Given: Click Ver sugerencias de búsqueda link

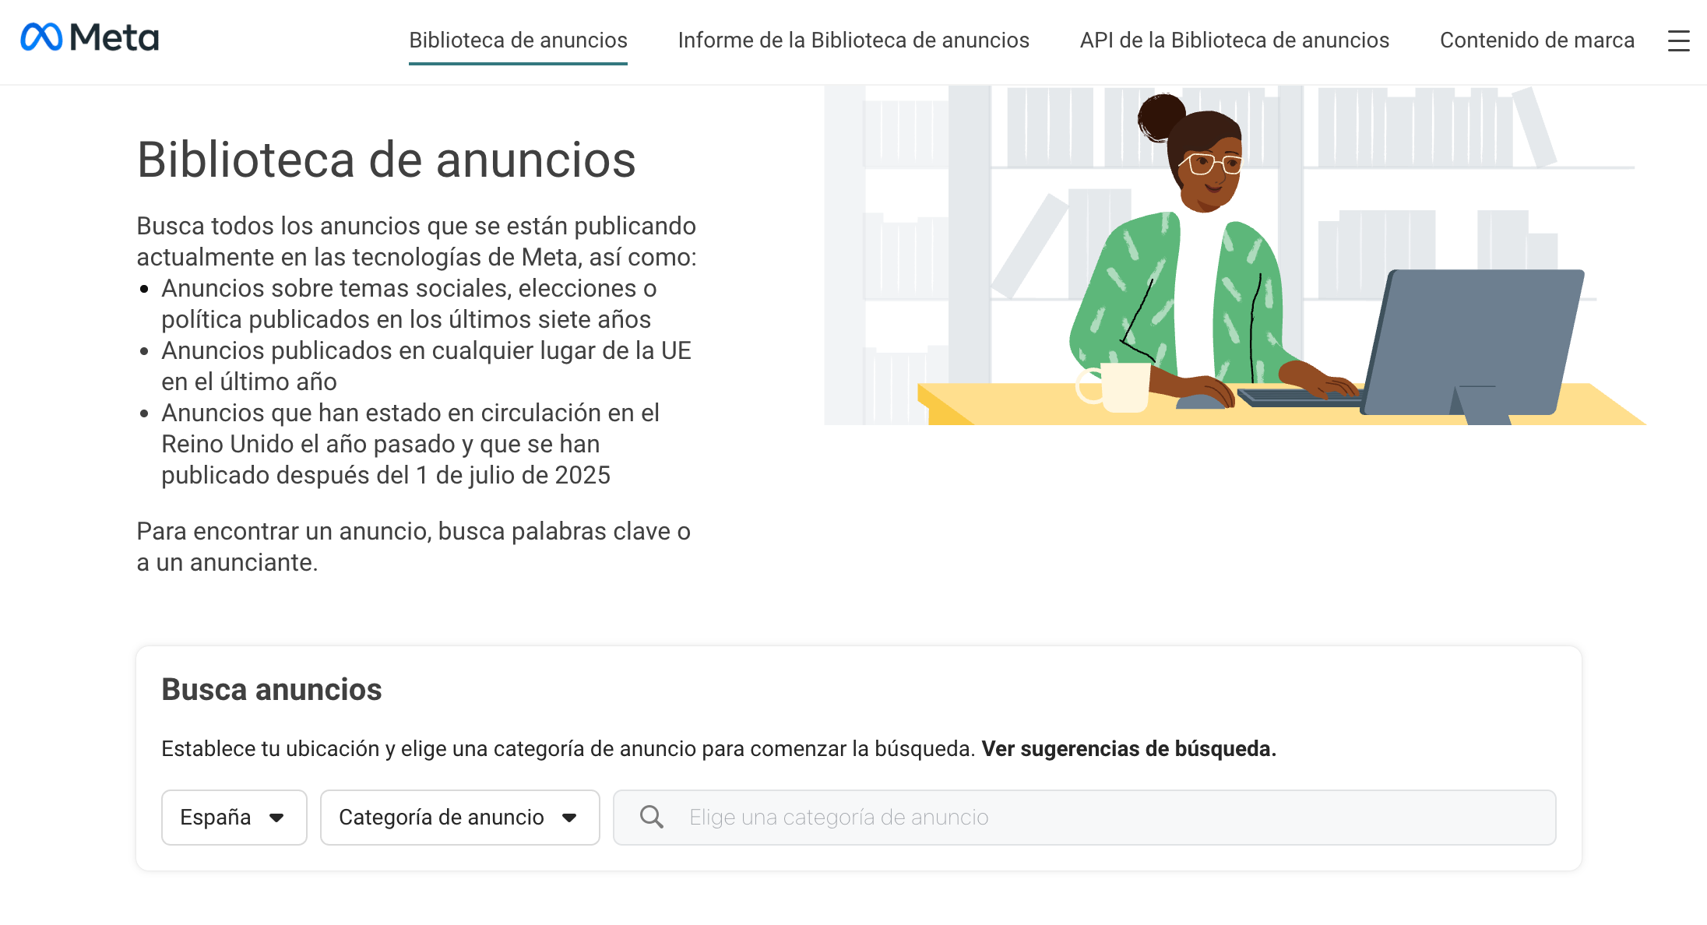Looking at the screenshot, I should coord(1128,749).
